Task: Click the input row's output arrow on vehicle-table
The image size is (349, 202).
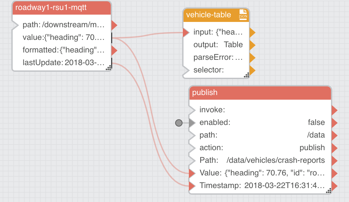Action: coord(252,32)
